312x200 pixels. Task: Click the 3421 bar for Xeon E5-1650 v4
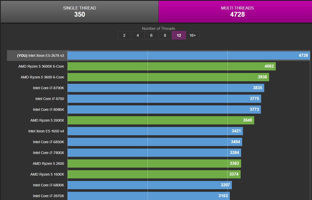155,131
